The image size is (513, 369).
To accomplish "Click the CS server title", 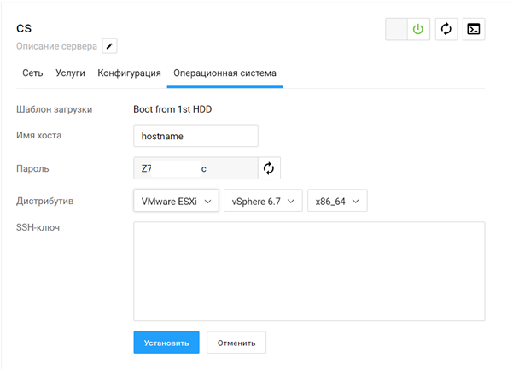I will tap(24, 28).
